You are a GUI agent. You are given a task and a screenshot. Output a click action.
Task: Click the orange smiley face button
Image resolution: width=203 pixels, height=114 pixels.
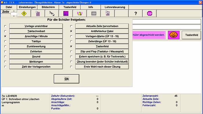[x=174, y=35]
